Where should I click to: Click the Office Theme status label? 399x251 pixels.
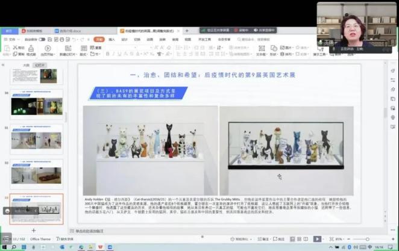click(x=40, y=239)
